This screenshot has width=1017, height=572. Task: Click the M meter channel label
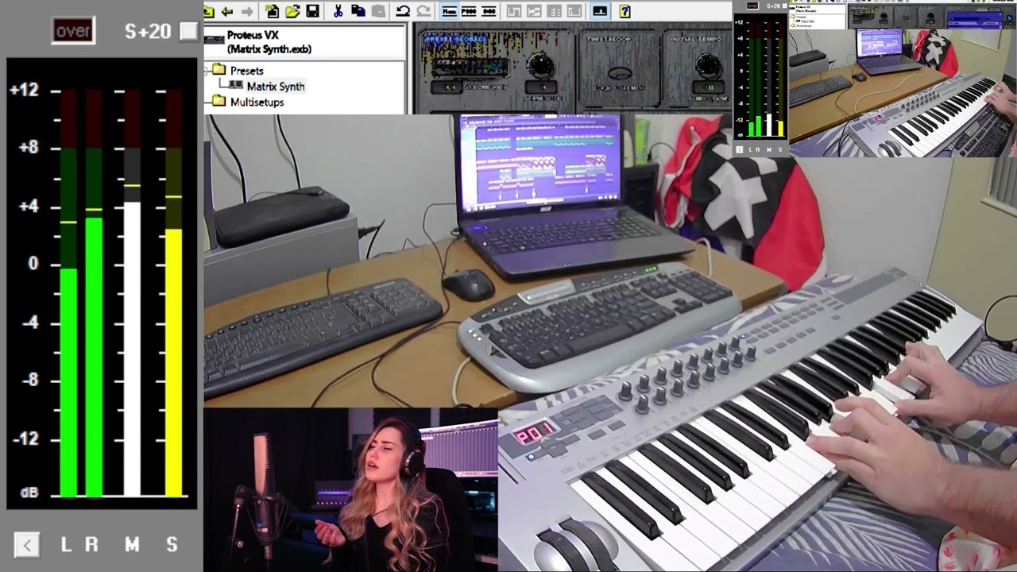pos(132,545)
